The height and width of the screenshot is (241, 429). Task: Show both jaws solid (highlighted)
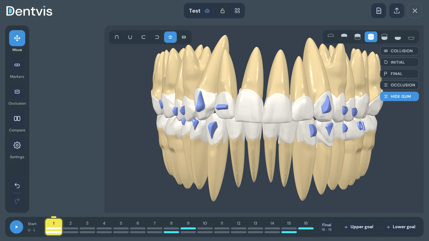coord(371,37)
